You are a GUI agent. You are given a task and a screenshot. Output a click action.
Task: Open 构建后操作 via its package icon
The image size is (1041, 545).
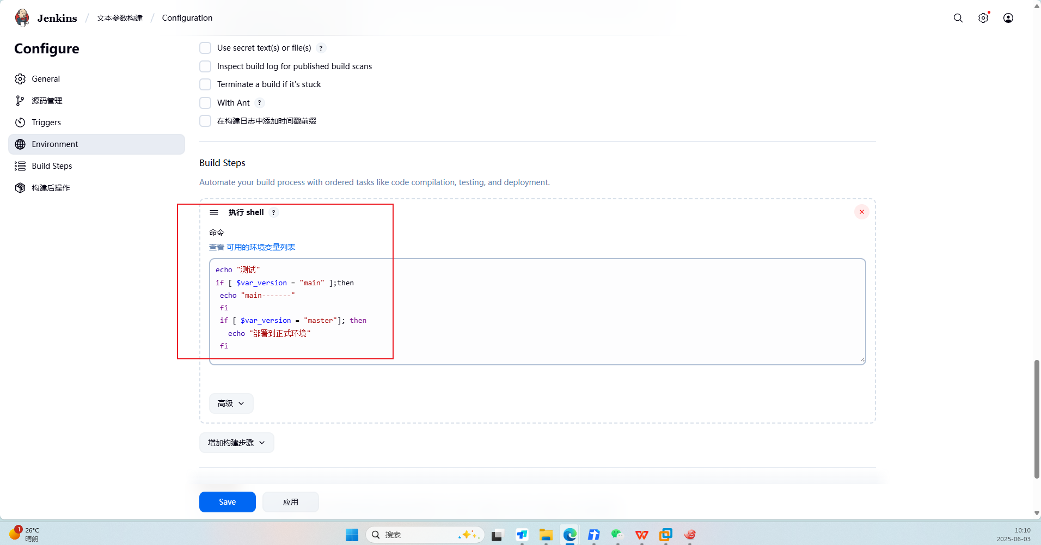pyautogui.click(x=20, y=187)
